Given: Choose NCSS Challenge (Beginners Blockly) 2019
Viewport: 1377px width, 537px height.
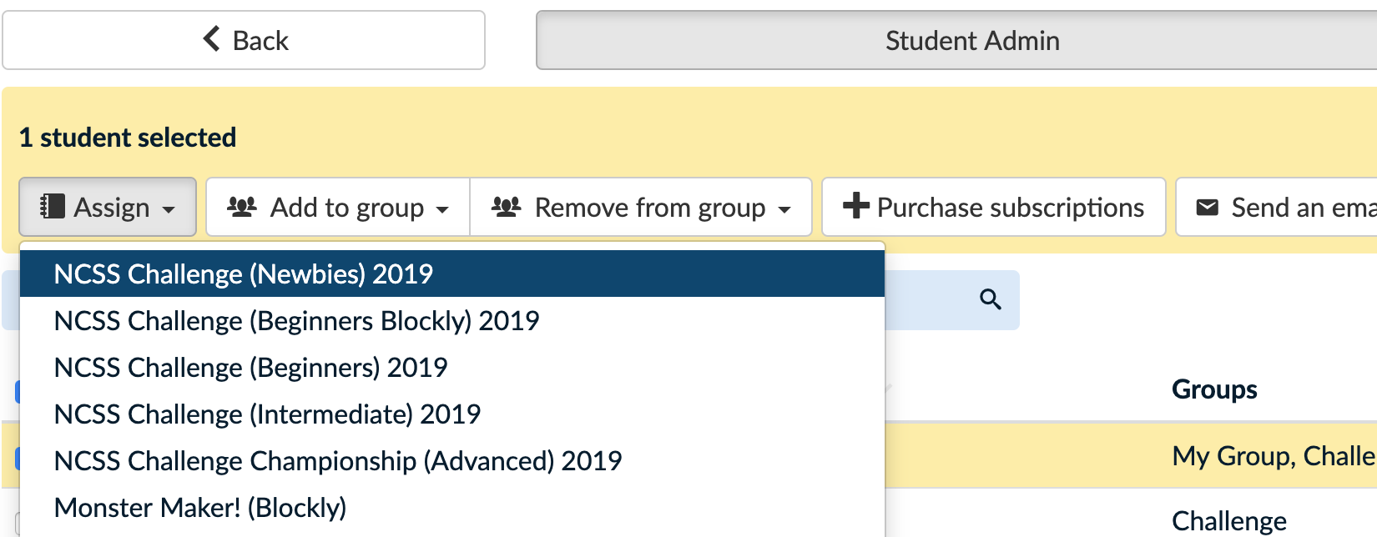Looking at the screenshot, I should point(296,321).
